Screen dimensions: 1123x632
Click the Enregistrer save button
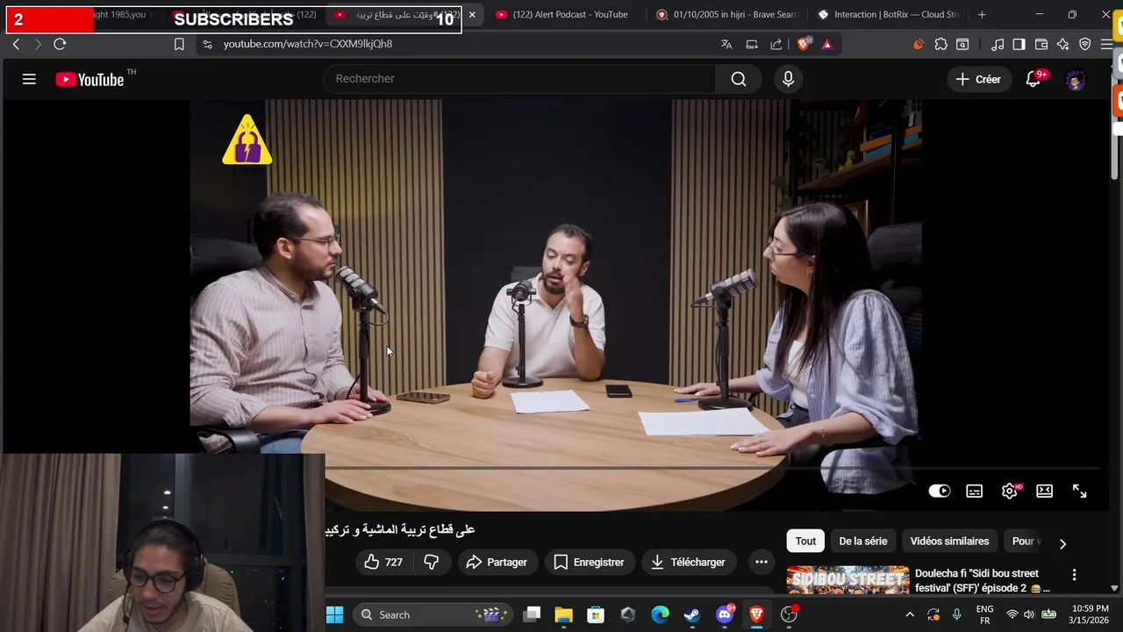tap(589, 562)
